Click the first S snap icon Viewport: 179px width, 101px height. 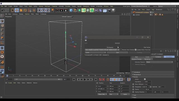click(x=2, y=48)
